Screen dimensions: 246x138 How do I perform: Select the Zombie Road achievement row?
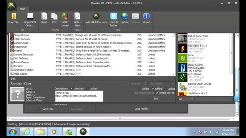[92, 43]
